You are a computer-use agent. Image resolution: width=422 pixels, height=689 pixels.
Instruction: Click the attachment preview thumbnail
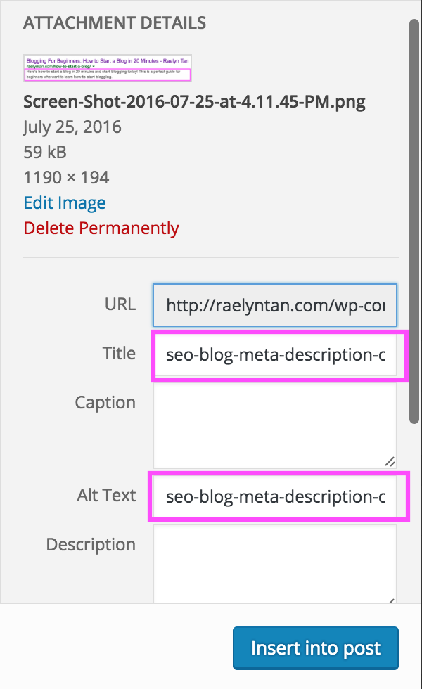[x=107, y=68]
